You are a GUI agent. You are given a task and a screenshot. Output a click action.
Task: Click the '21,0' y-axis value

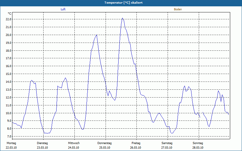8,27
